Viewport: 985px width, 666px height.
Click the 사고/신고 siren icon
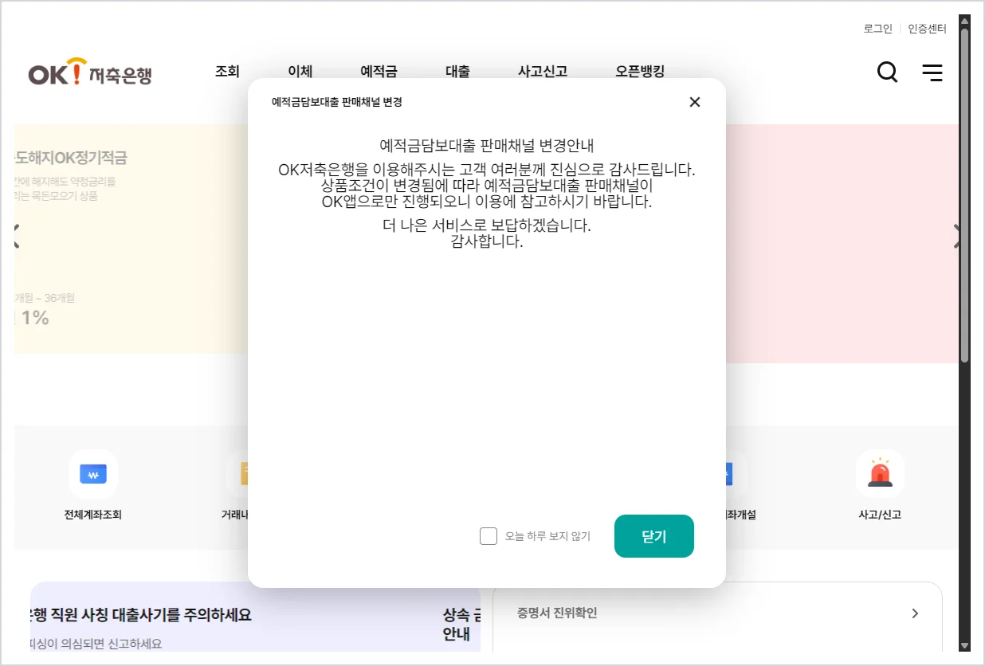pyautogui.click(x=880, y=474)
